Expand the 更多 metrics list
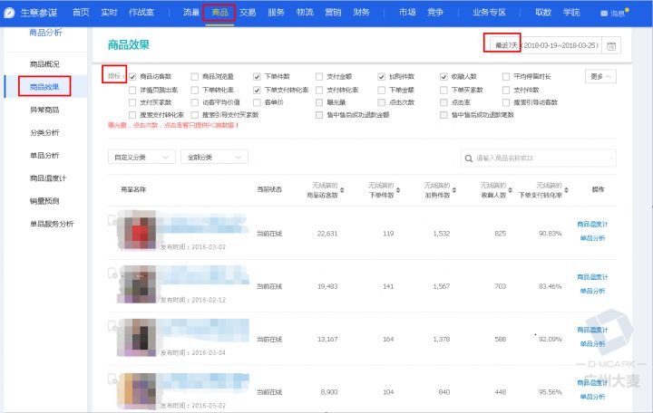Screen dimensions: 653x413 (x=601, y=77)
